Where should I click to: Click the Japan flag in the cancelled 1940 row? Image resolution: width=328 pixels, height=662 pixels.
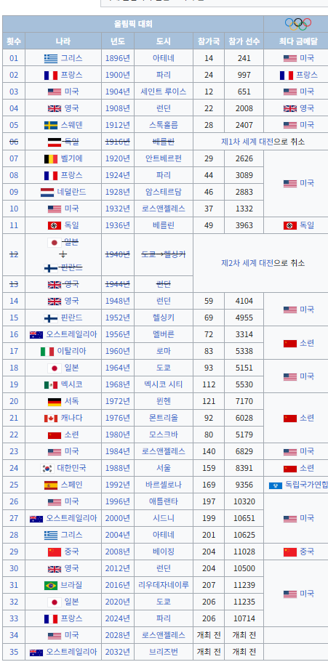pos(55,242)
